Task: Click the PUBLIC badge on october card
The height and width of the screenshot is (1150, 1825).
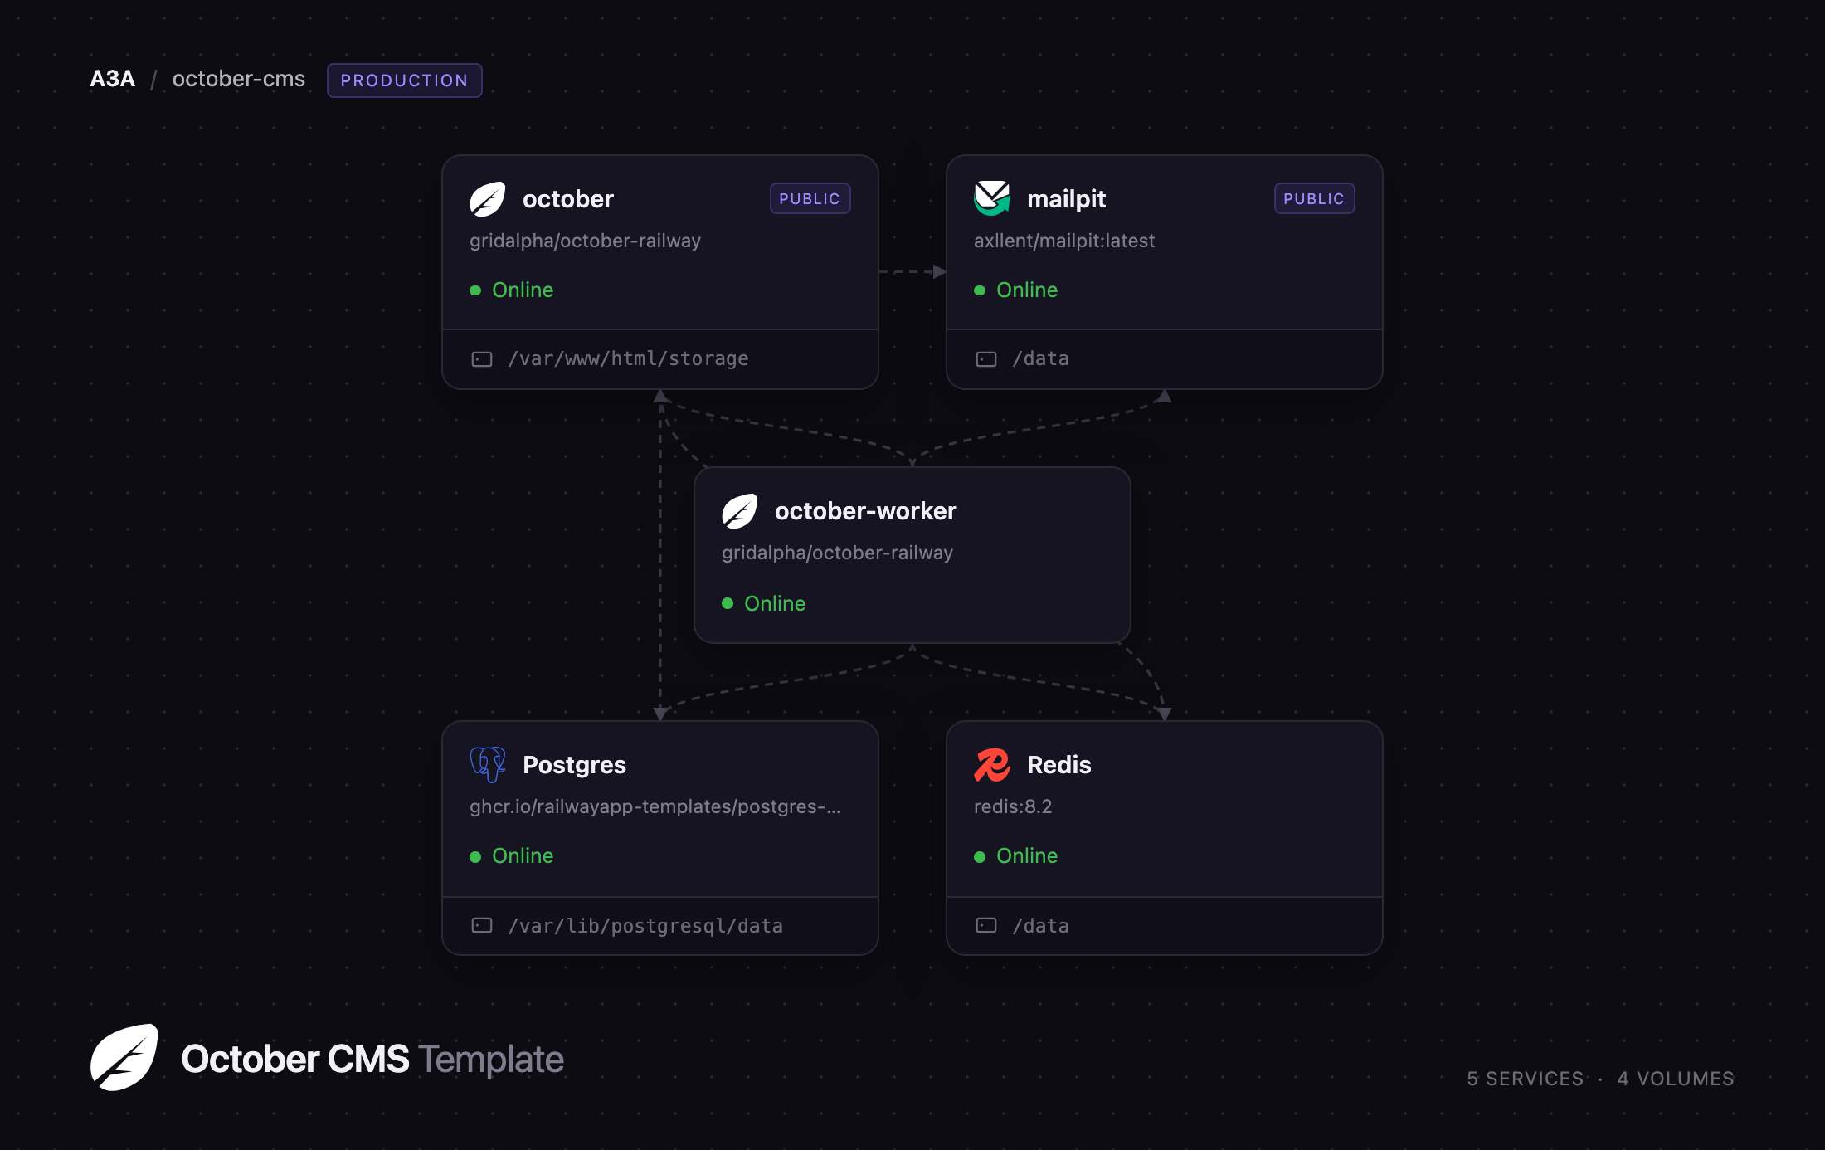Action: (810, 198)
